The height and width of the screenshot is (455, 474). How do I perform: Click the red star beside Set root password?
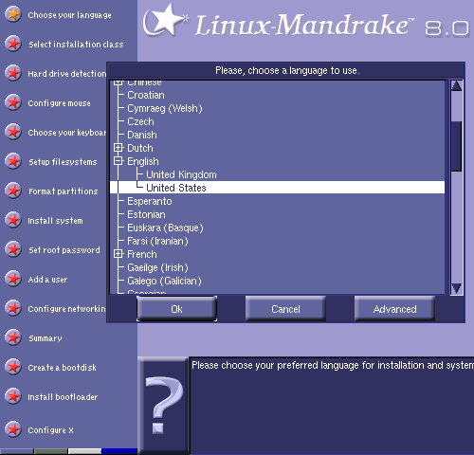coord(13,249)
